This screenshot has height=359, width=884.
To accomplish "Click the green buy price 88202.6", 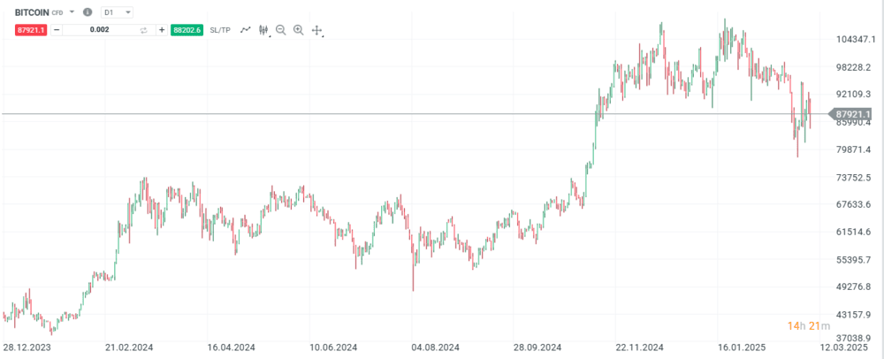I will (187, 30).
